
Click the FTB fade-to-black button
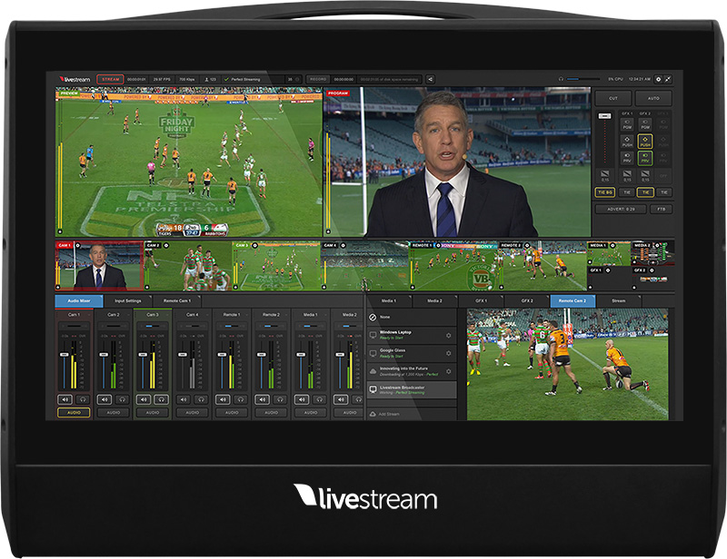pos(662,210)
